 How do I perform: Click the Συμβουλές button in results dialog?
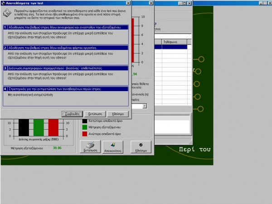[x=72, y=114]
